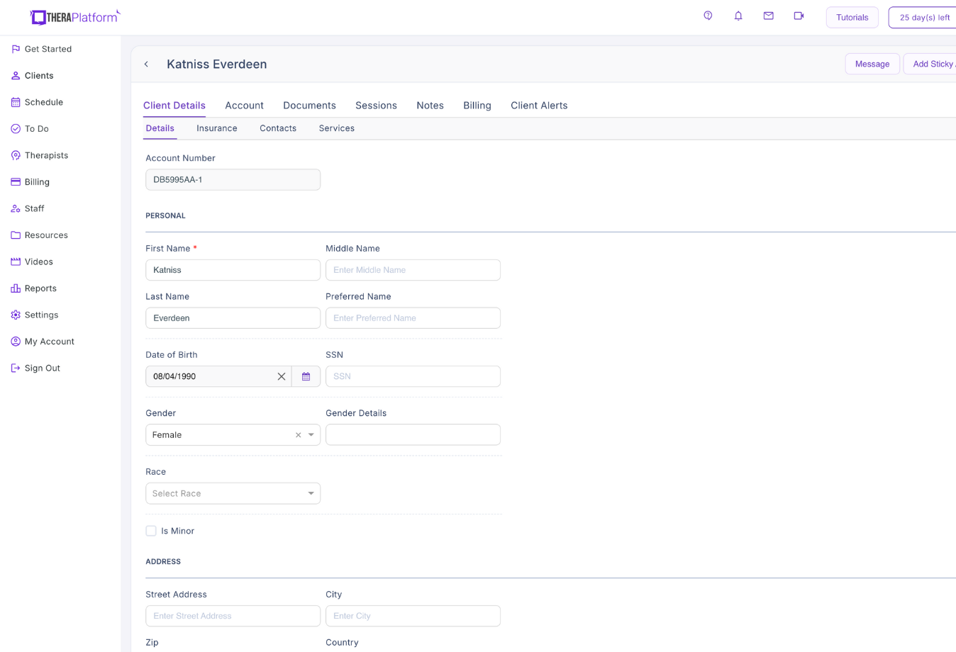
Task: Click the First Name field with Katniss
Action: (x=233, y=270)
